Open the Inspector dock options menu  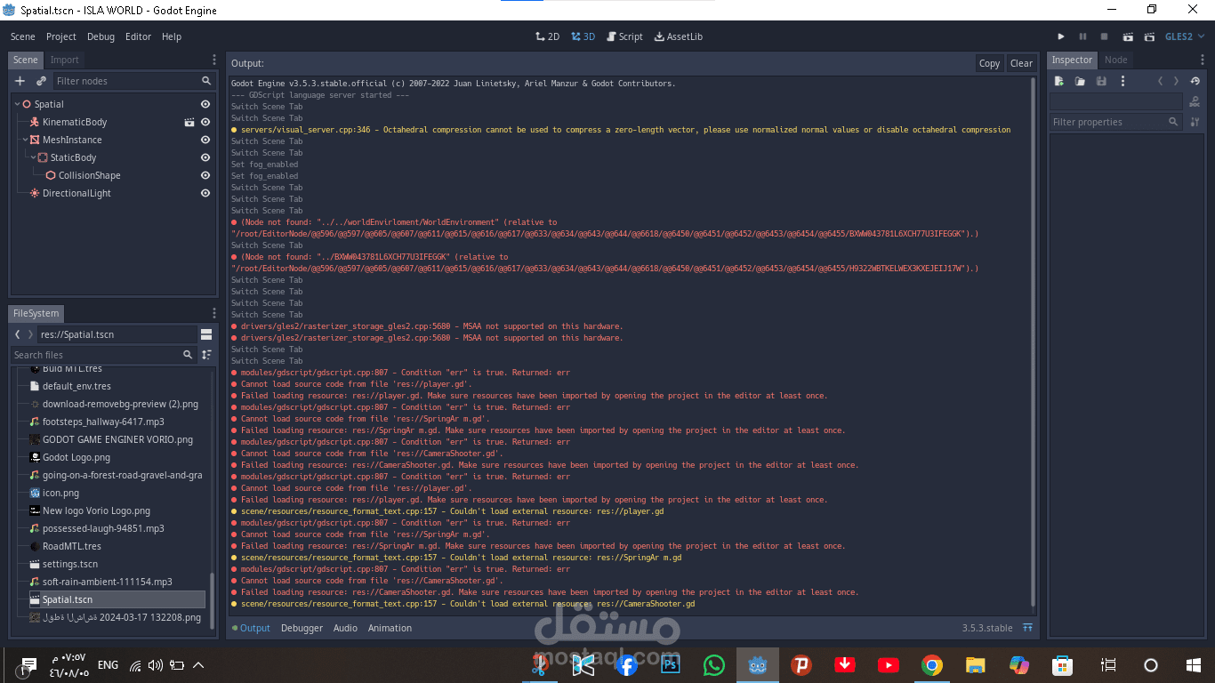1201,60
